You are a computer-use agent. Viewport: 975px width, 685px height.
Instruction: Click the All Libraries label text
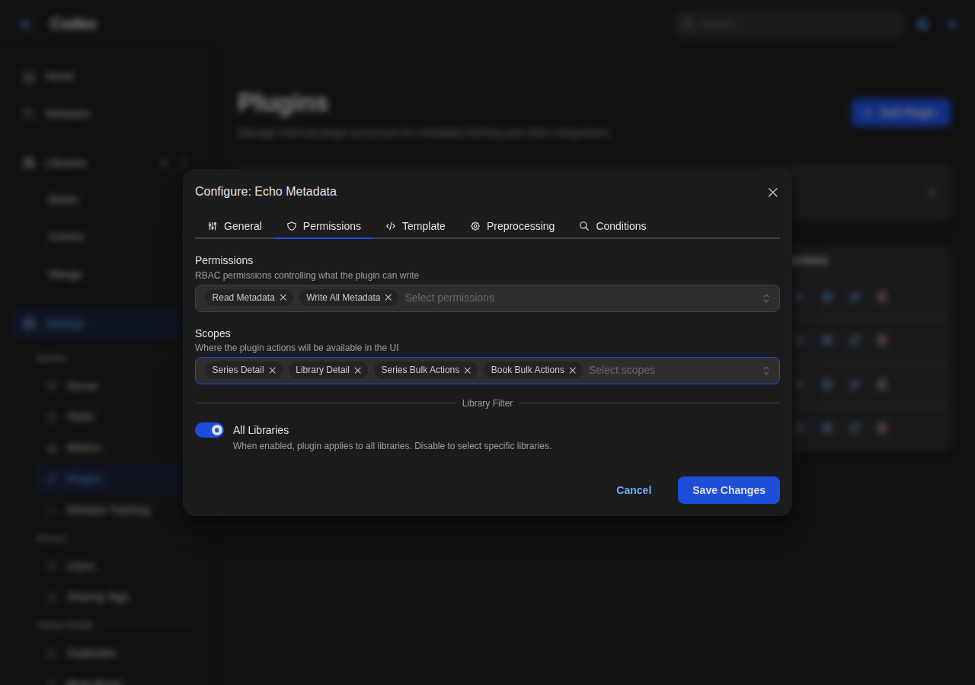pyautogui.click(x=261, y=430)
